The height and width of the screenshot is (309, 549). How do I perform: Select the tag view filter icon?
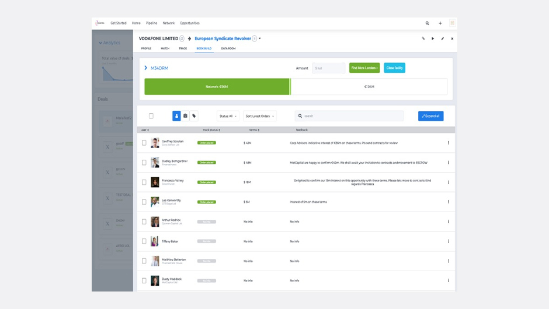point(194,116)
